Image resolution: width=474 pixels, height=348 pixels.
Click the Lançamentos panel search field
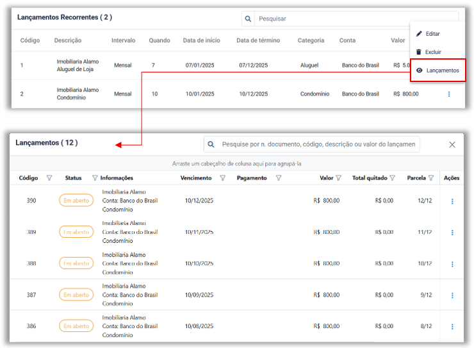tap(318, 145)
